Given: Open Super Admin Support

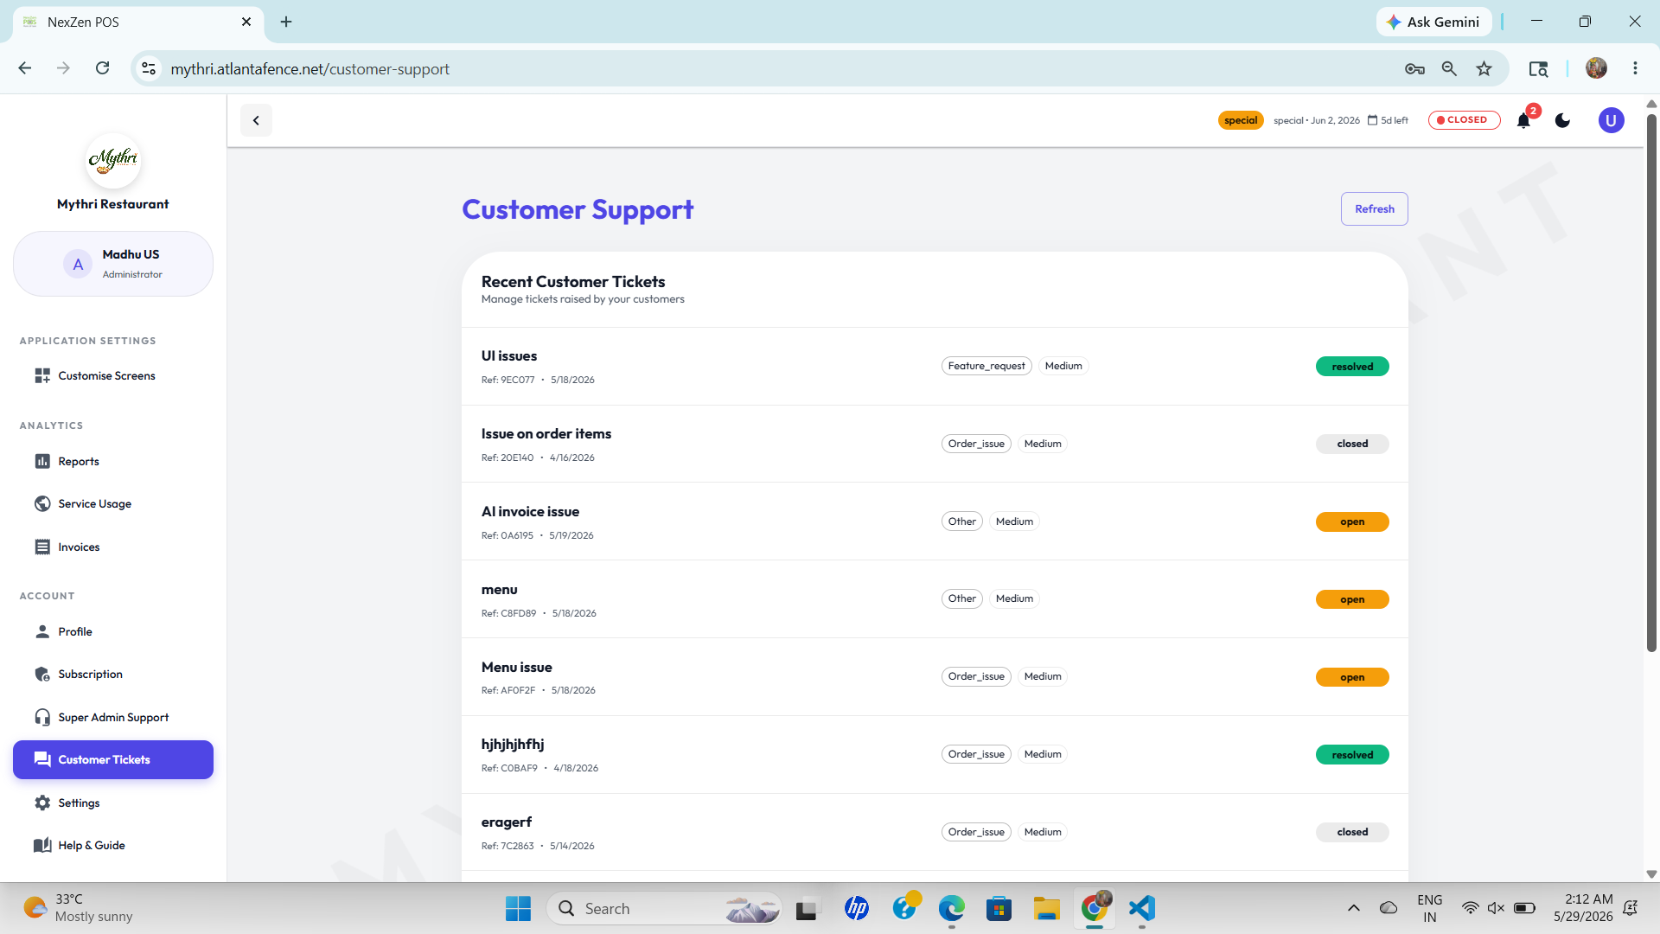Looking at the screenshot, I should click(x=113, y=718).
